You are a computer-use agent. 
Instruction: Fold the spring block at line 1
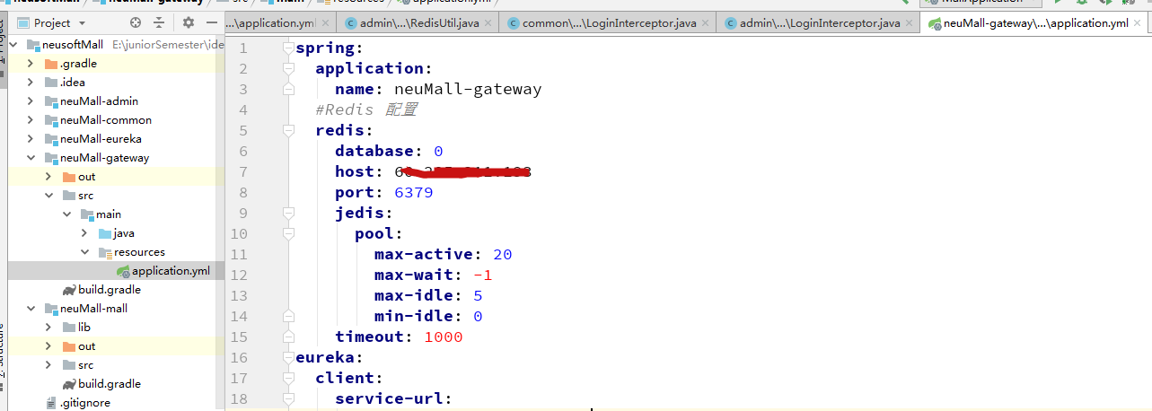(x=287, y=48)
